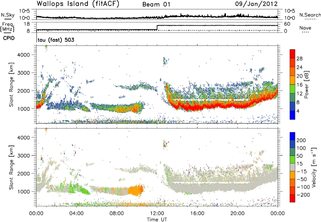Click the "Freq. [MHz]" axis label
This screenshot has height=222, width=321.
[x=8, y=27]
